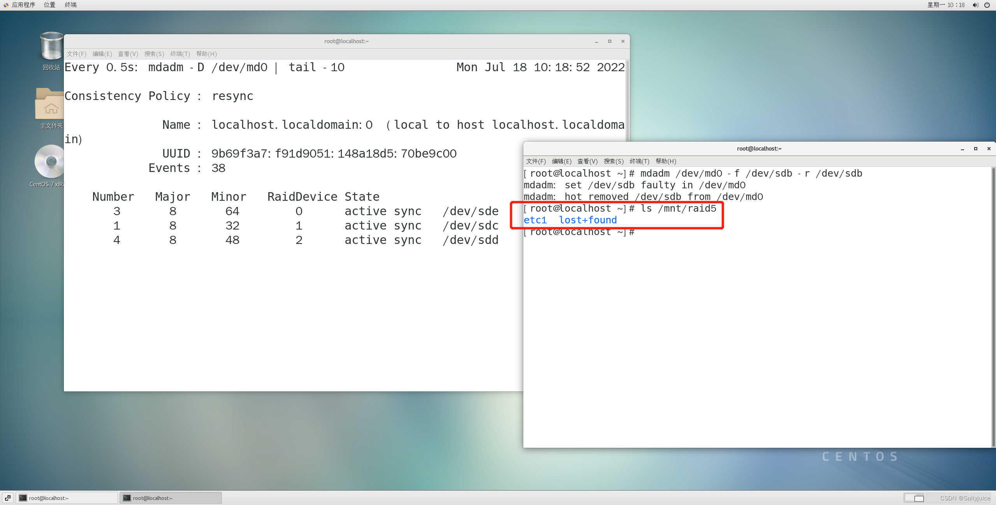
Task: Open 查看(V) menu in front terminal
Action: click(x=587, y=161)
